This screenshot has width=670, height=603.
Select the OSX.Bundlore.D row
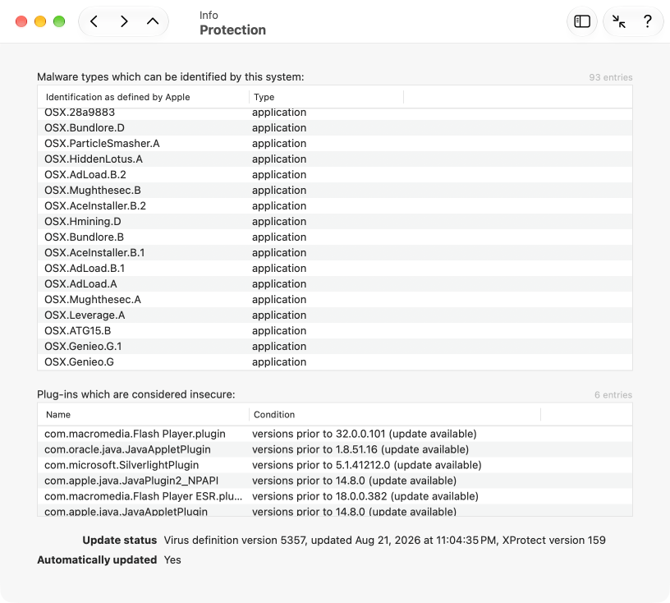(335, 128)
